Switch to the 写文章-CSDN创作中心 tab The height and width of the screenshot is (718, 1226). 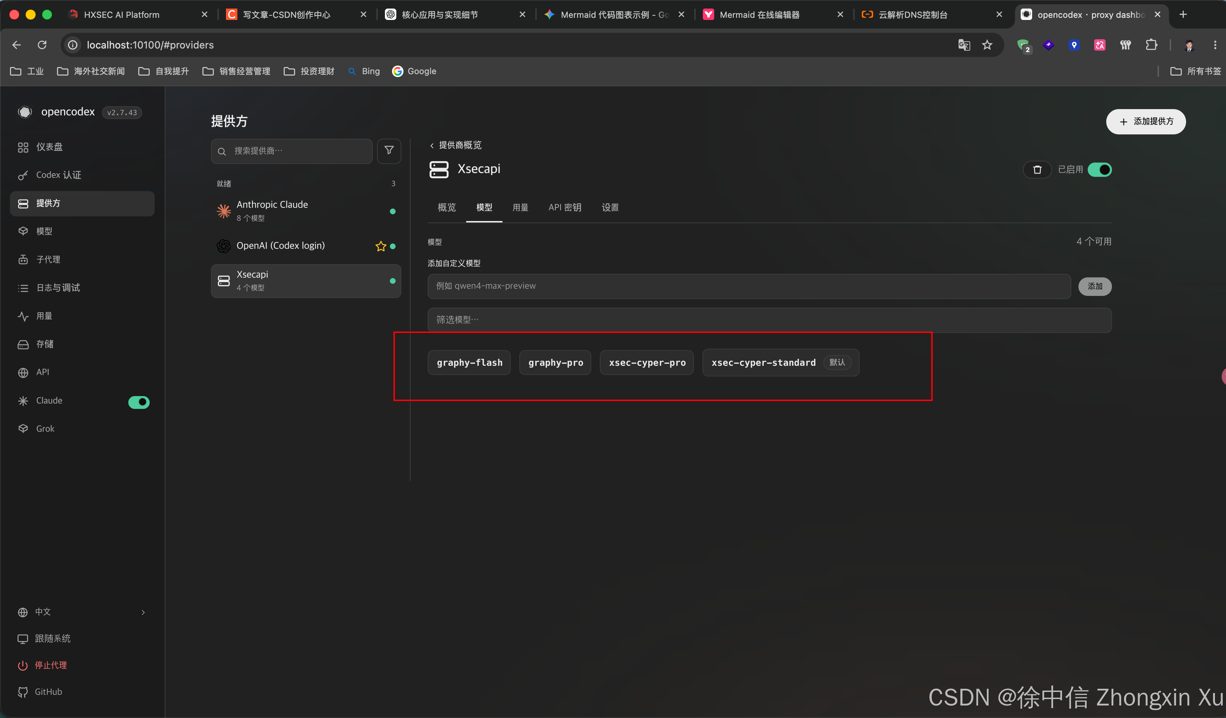[x=296, y=15]
